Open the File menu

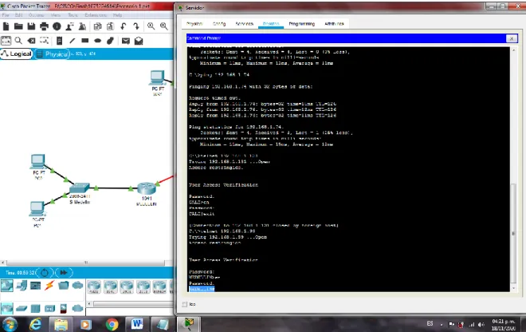(x=6, y=15)
